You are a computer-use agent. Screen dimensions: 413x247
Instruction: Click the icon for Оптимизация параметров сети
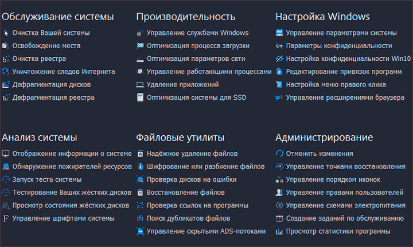(x=140, y=58)
